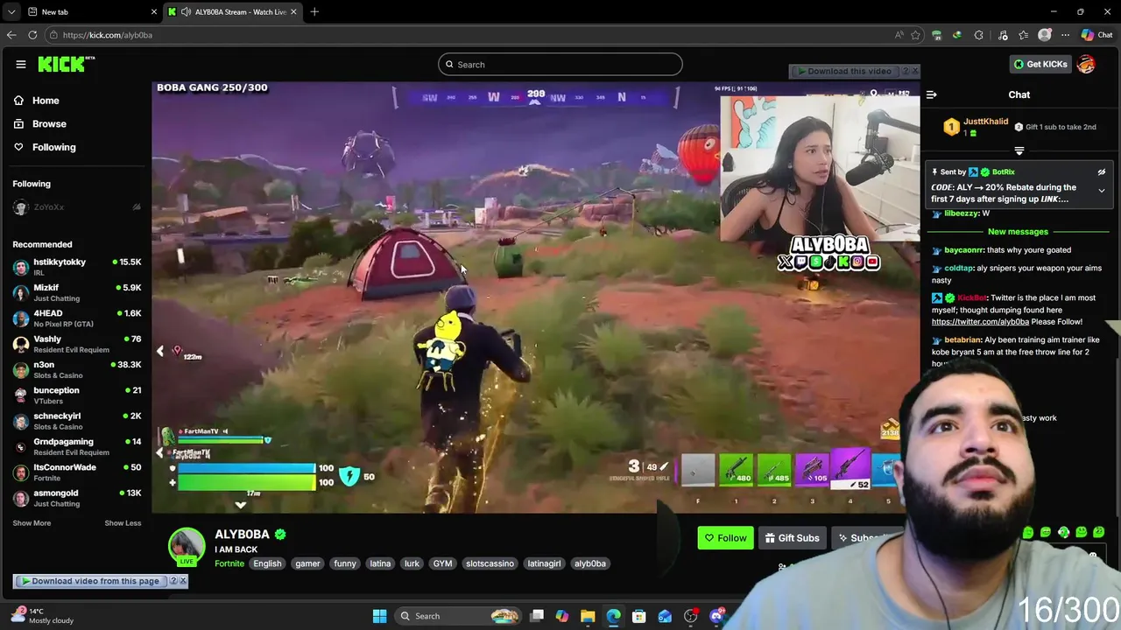Open hstikkytokky recommended channel
Viewport: 1121px width, 630px height.
tap(76, 267)
